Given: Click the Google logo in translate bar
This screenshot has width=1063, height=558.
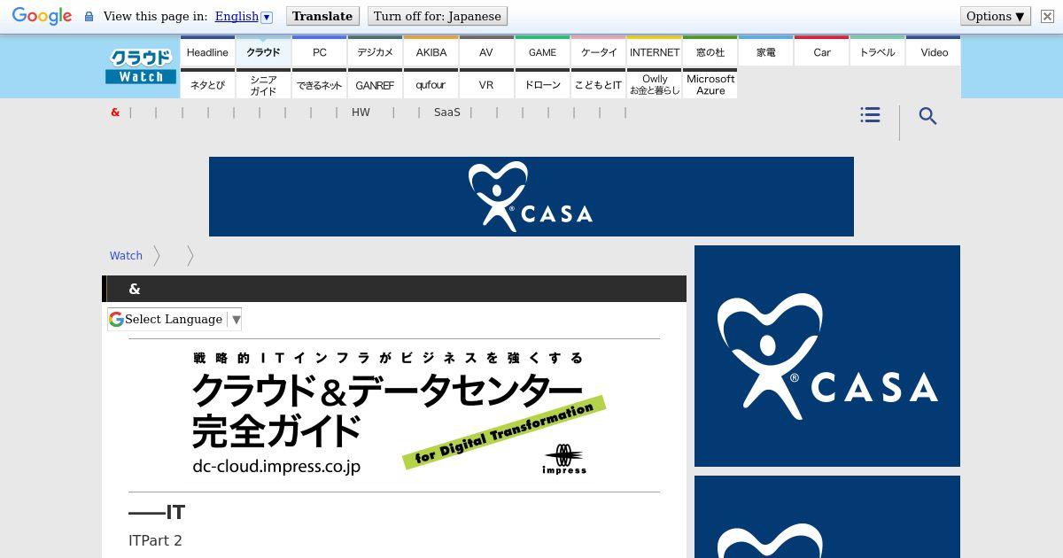Looking at the screenshot, I should coord(42,16).
